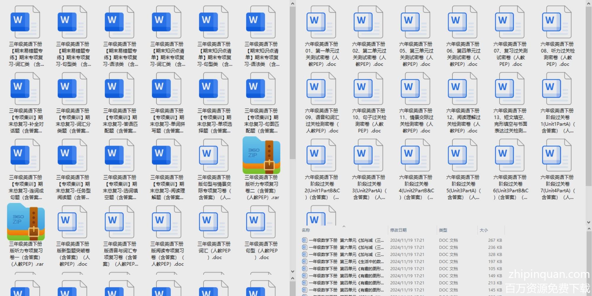Screen dimensions: 592x296
Task: Toggle the sort chevron above the 名称 header
Action: point(344,227)
